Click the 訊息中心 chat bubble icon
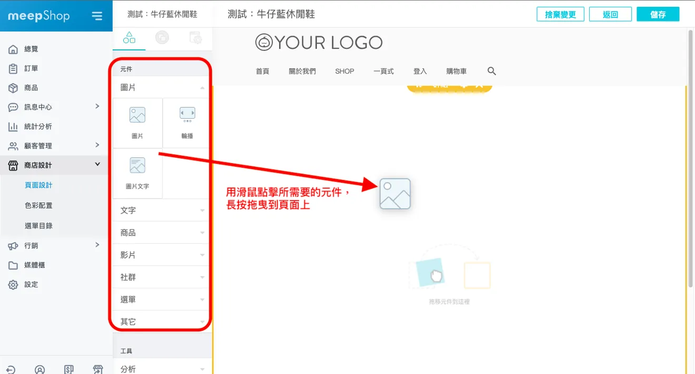This screenshot has height=374, width=695. (x=13, y=107)
